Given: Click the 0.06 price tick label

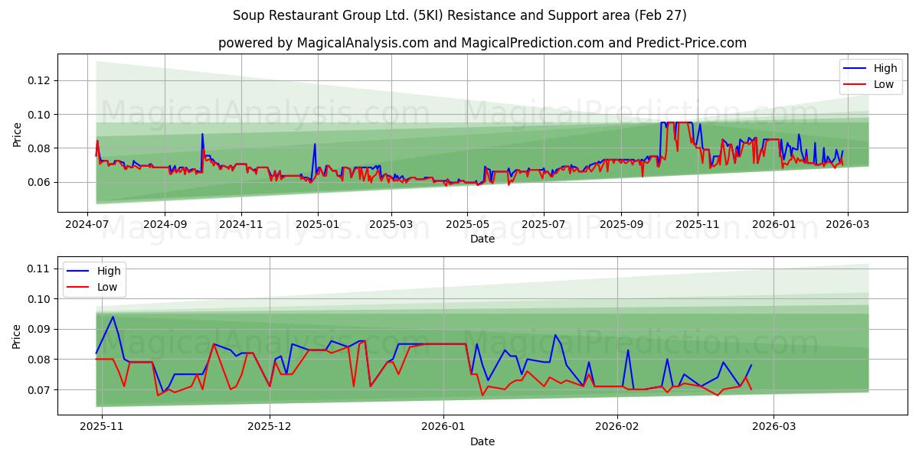Looking at the screenshot, I should pyautogui.click(x=40, y=182).
